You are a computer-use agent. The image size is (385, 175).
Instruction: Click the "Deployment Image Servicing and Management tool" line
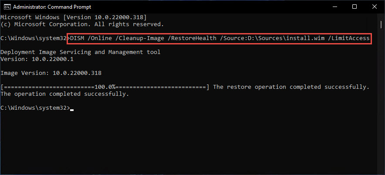pos(80,52)
